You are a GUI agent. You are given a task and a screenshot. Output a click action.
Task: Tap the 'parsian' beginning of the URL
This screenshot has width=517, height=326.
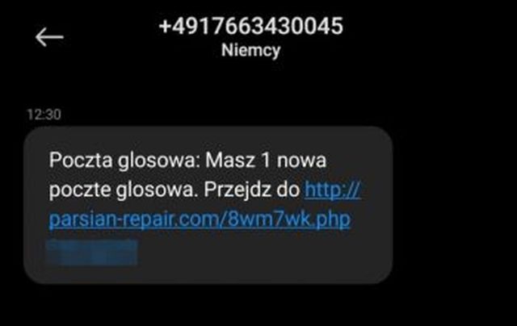(83, 219)
